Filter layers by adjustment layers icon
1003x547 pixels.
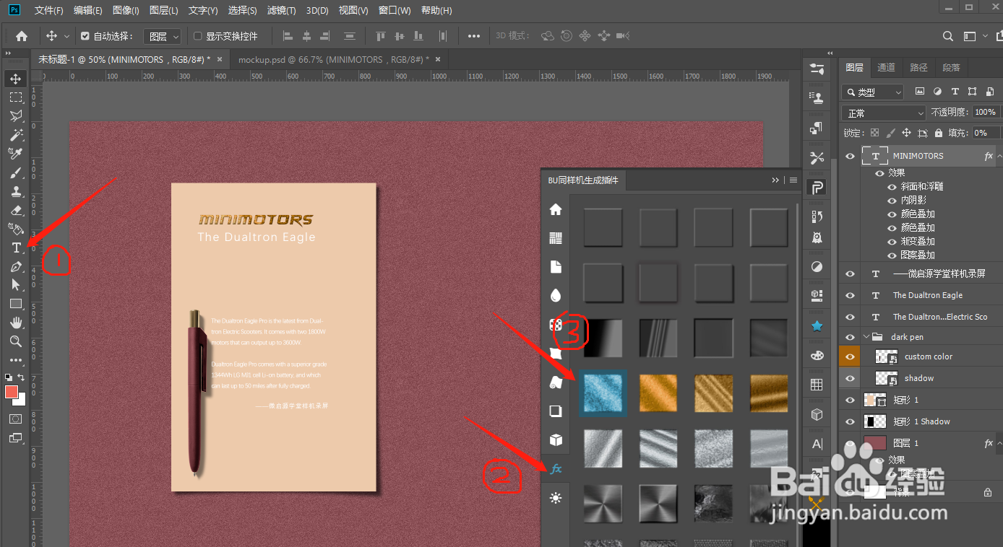(x=937, y=92)
